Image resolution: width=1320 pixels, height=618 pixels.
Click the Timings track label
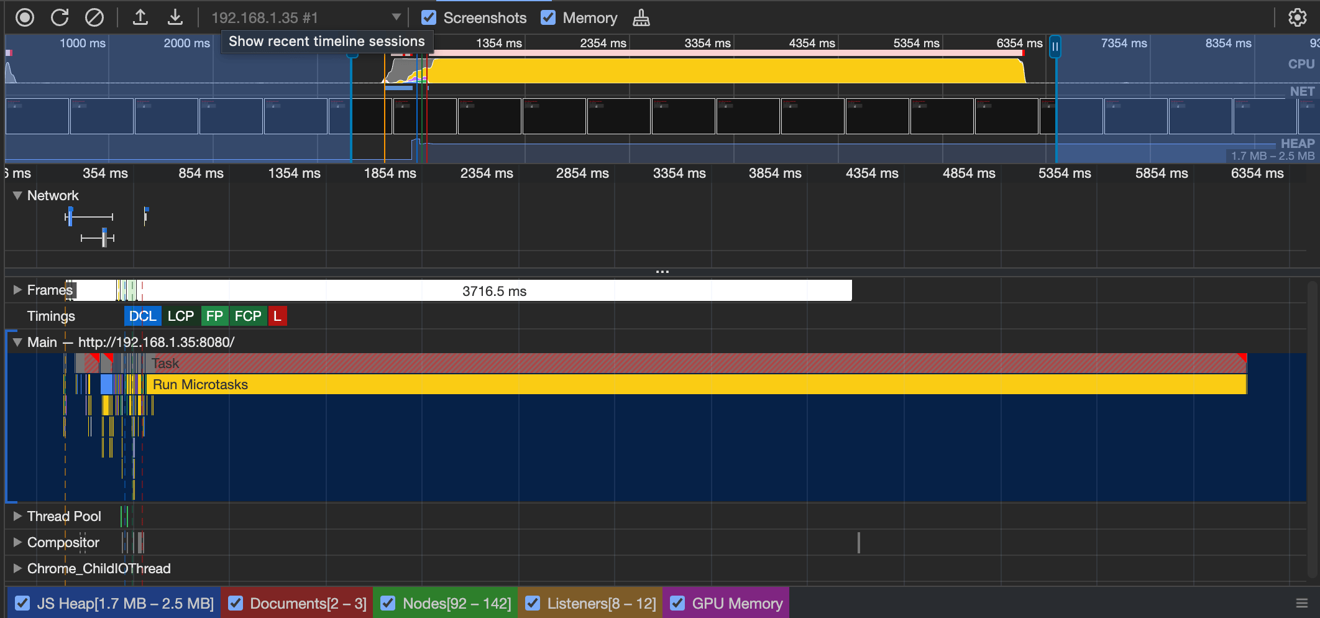click(x=51, y=316)
